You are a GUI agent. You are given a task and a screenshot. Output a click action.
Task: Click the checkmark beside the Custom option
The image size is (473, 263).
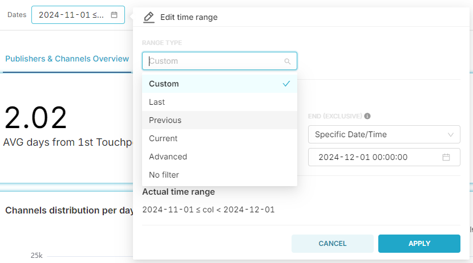(286, 84)
